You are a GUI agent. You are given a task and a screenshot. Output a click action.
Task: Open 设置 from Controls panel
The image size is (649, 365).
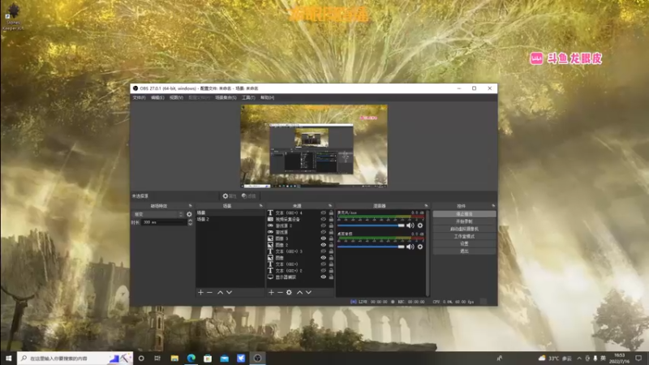(x=464, y=244)
